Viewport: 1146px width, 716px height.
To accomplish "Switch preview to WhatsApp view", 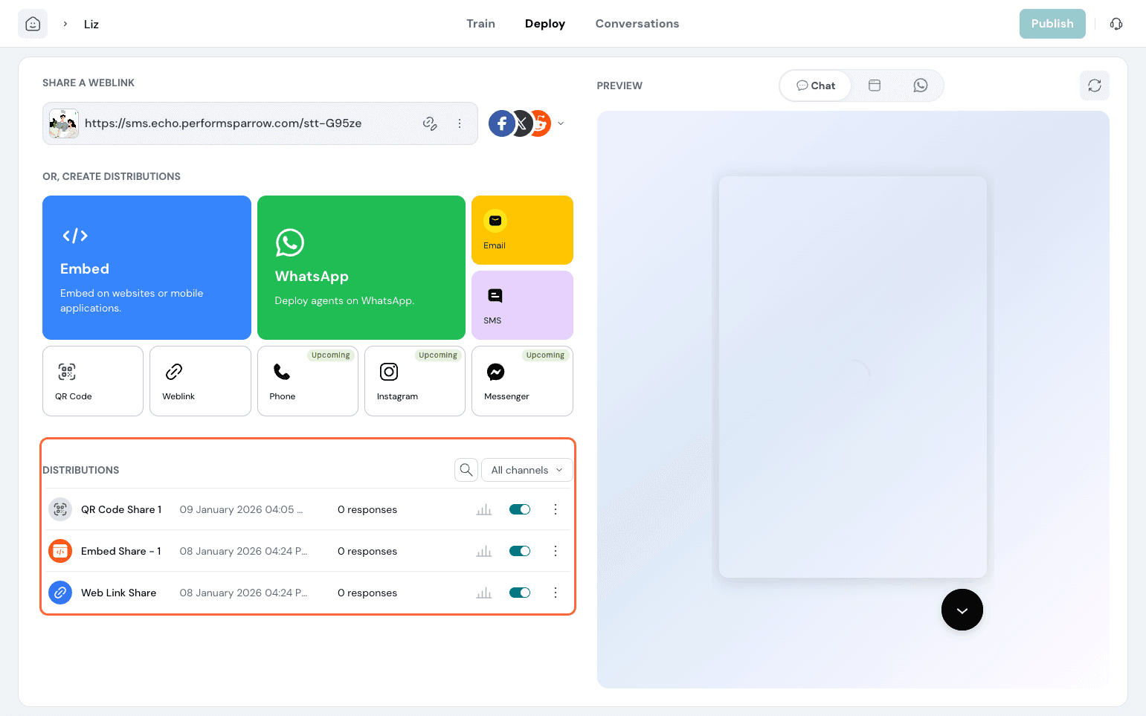I will tap(920, 86).
